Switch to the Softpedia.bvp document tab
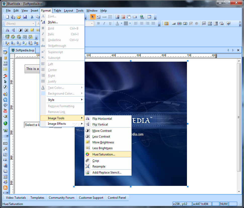 tap(23, 50)
